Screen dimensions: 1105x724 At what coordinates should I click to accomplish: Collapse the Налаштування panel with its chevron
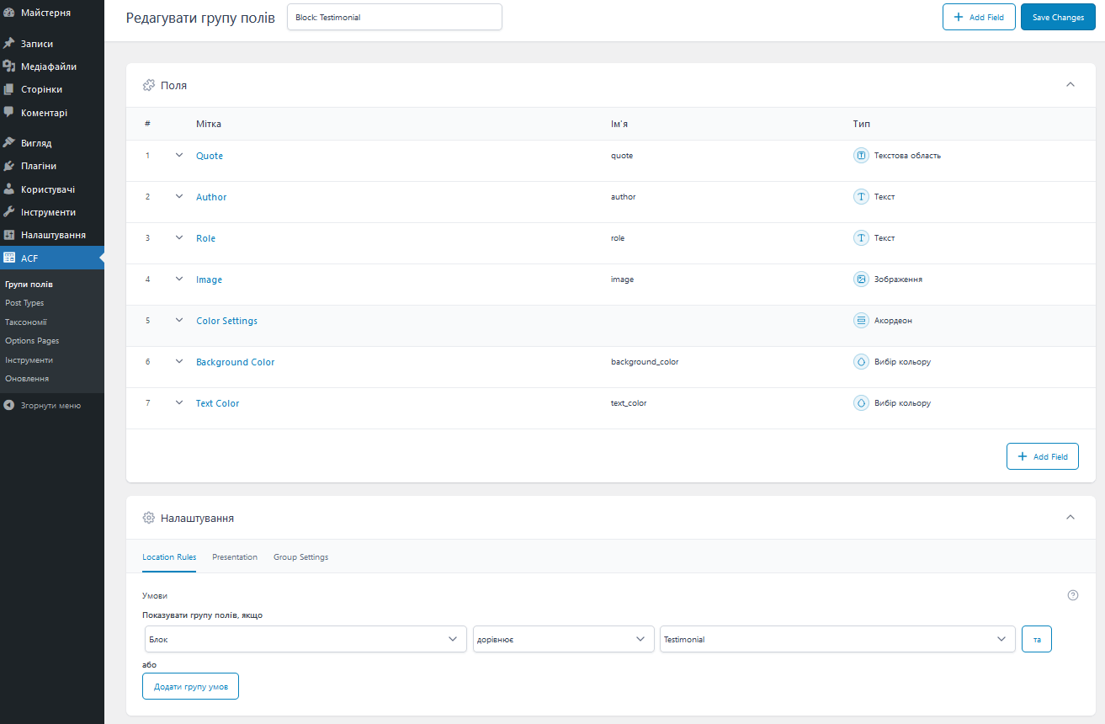coord(1070,517)
